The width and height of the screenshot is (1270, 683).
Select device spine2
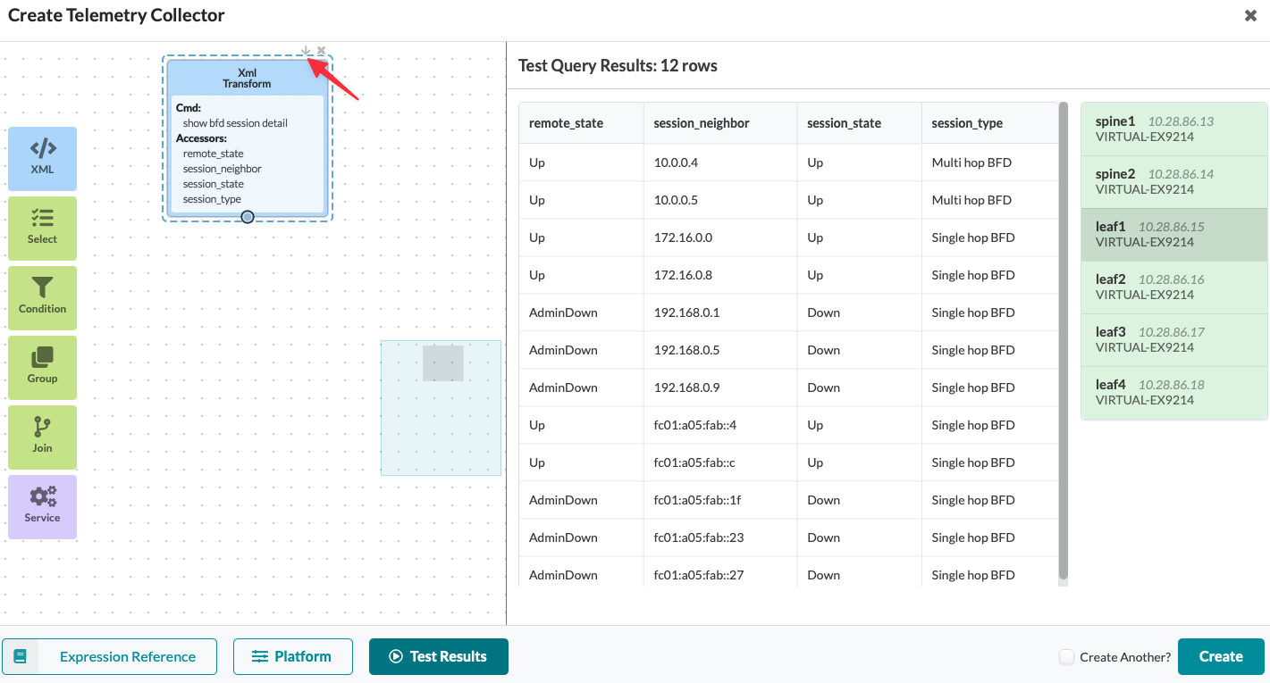click(1174, 182)
